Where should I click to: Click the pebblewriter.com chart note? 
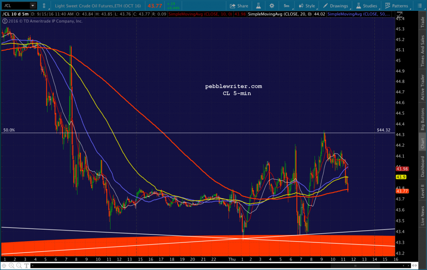tap(234, 86)
